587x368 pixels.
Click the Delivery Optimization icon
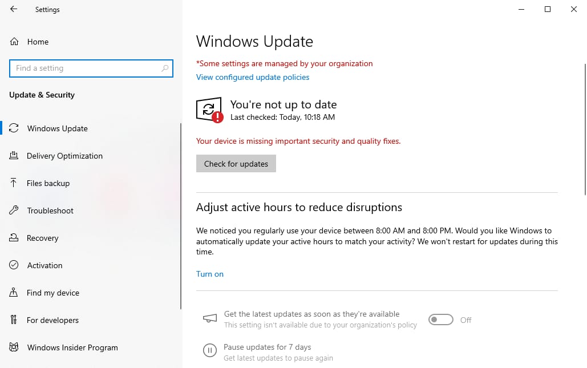pyautogui.click(x=14, y=156)
